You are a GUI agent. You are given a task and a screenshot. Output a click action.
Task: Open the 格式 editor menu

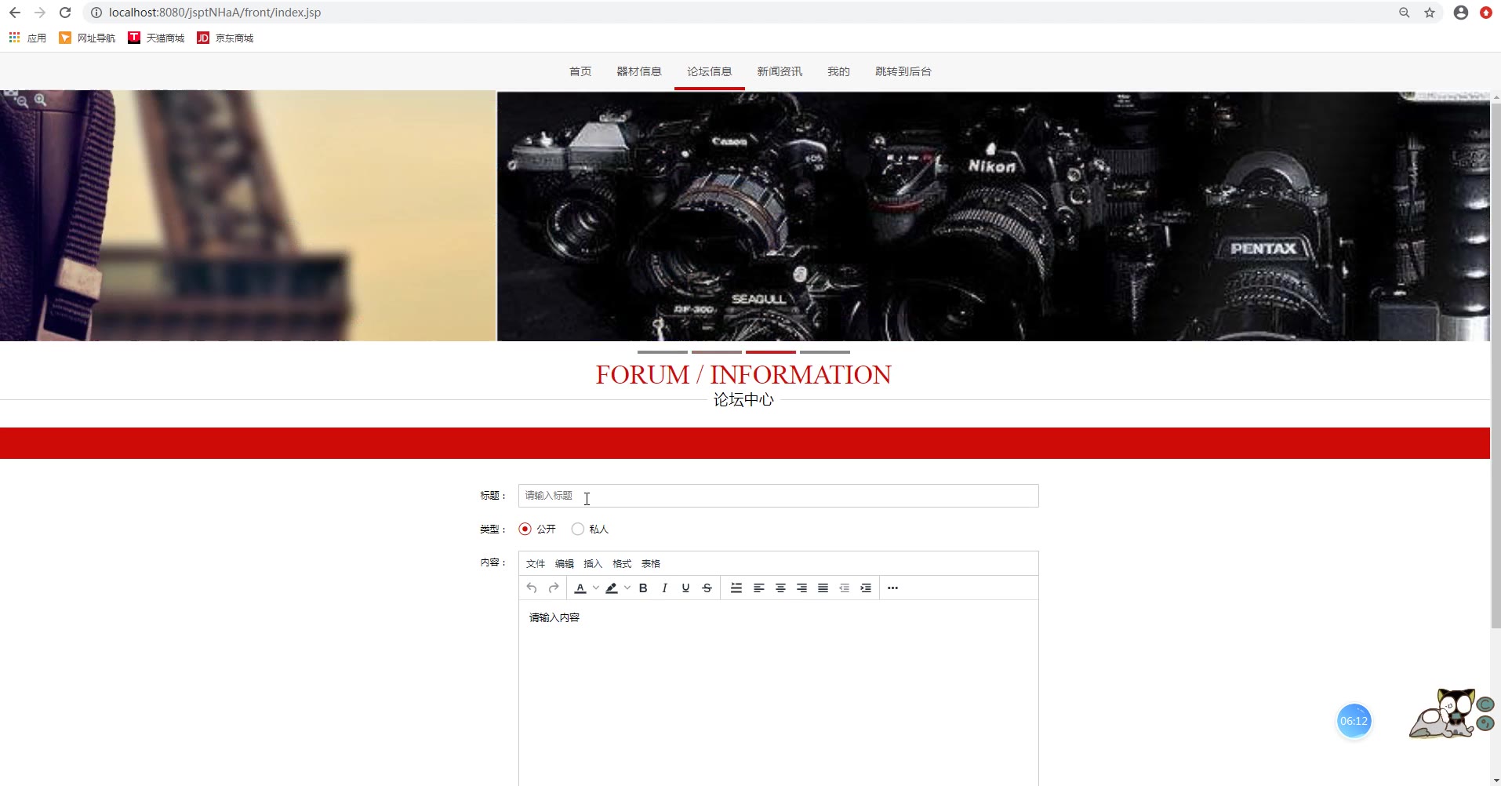point(622,563)
